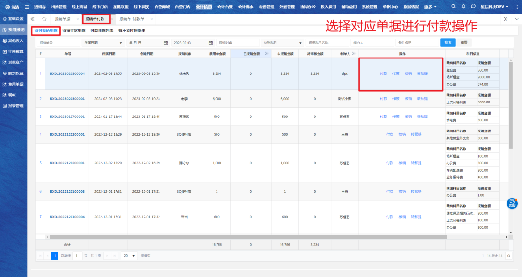Open notifications bell icon
522x277 pixels.
coord(464,7)
